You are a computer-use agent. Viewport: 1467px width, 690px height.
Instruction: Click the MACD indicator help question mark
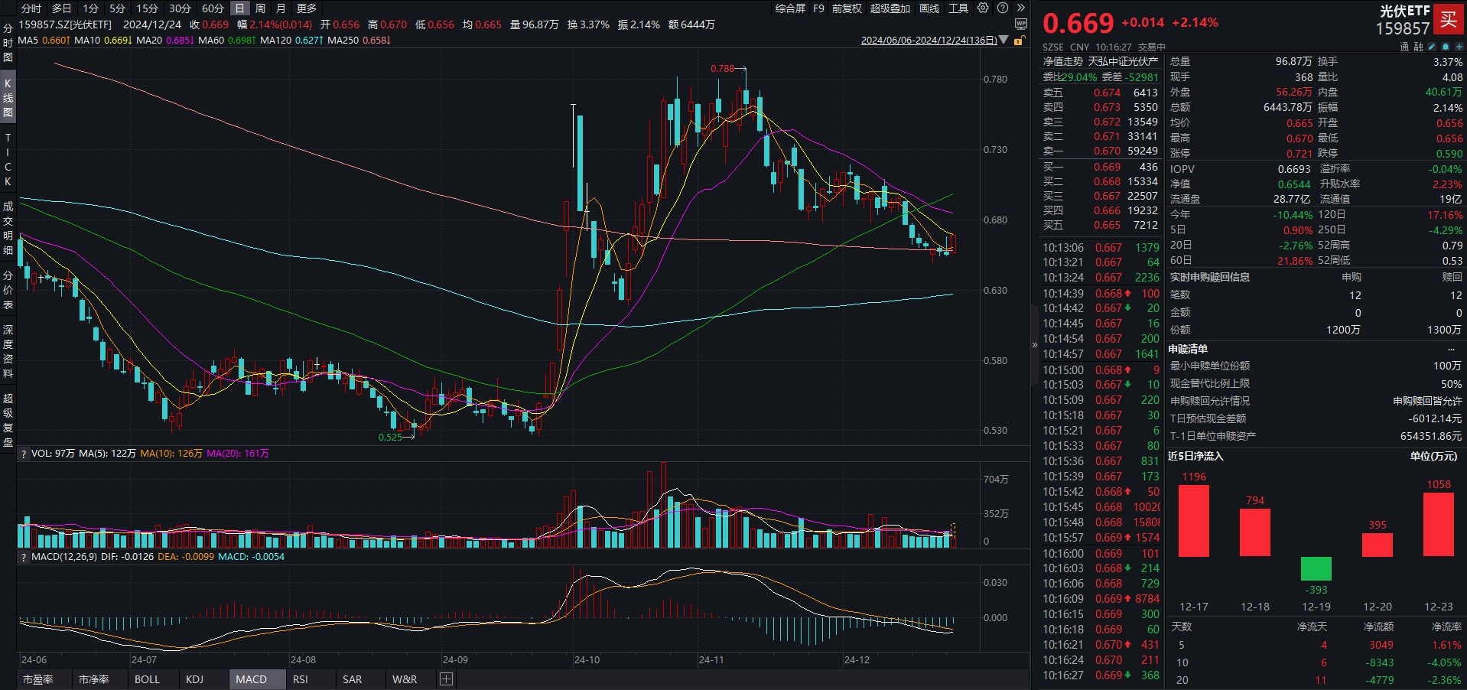pyautogui.click(x=24, y=557)
